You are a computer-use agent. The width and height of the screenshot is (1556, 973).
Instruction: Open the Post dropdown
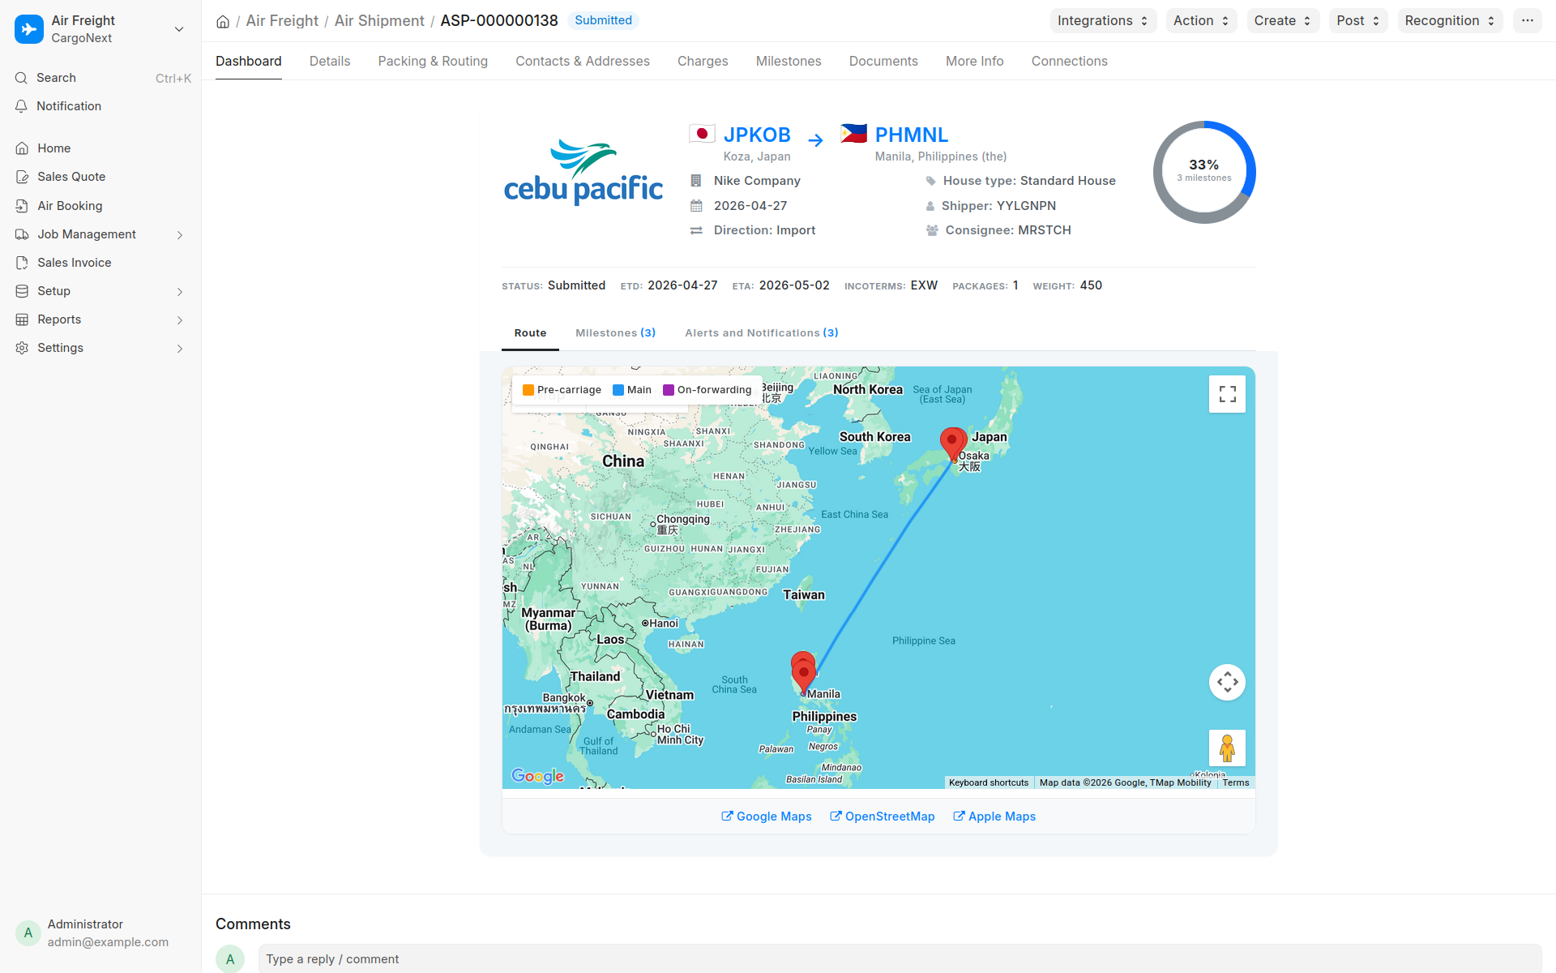pos(1358,21)
